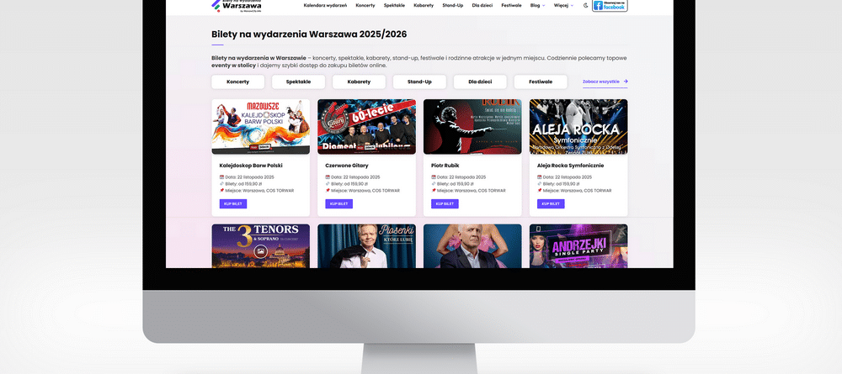Open Aleja Rocka Symfonicznie poster
842x374 pixels.
pos(578,127)
